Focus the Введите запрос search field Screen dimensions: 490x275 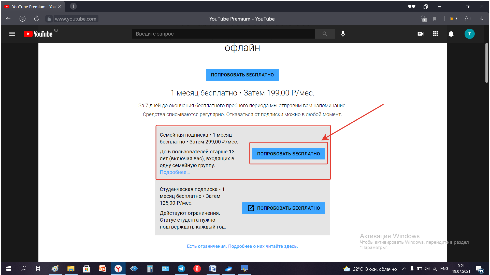pyautogui.click(x=223, y=34)
